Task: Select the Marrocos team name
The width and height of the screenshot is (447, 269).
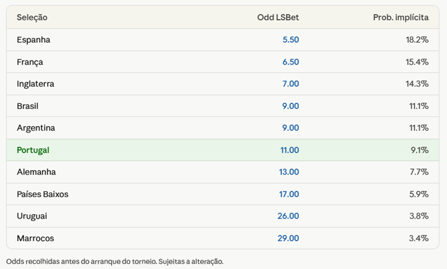Action: [35, 238]
